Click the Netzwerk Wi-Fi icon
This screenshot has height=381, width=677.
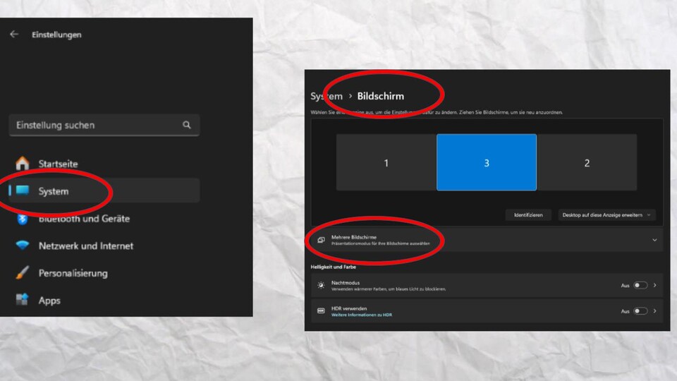(23, 246)
